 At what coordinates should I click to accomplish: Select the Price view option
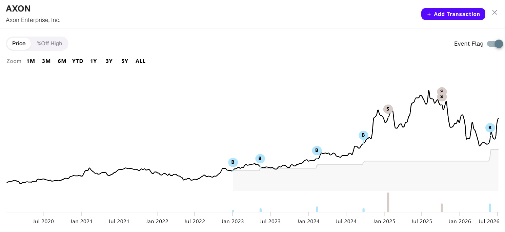pyautogui.click(x=19, y=43)
